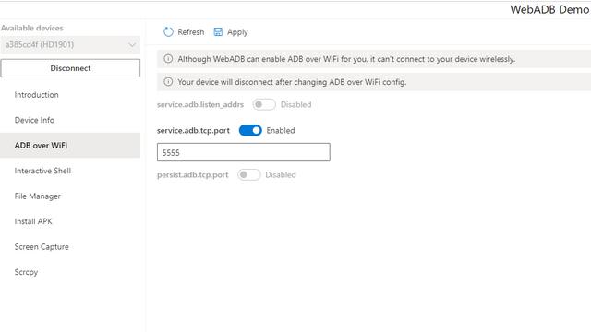Open the Scrcpy page
The width and height of the screenshot is (591, 332).
(x=70, y=272)
